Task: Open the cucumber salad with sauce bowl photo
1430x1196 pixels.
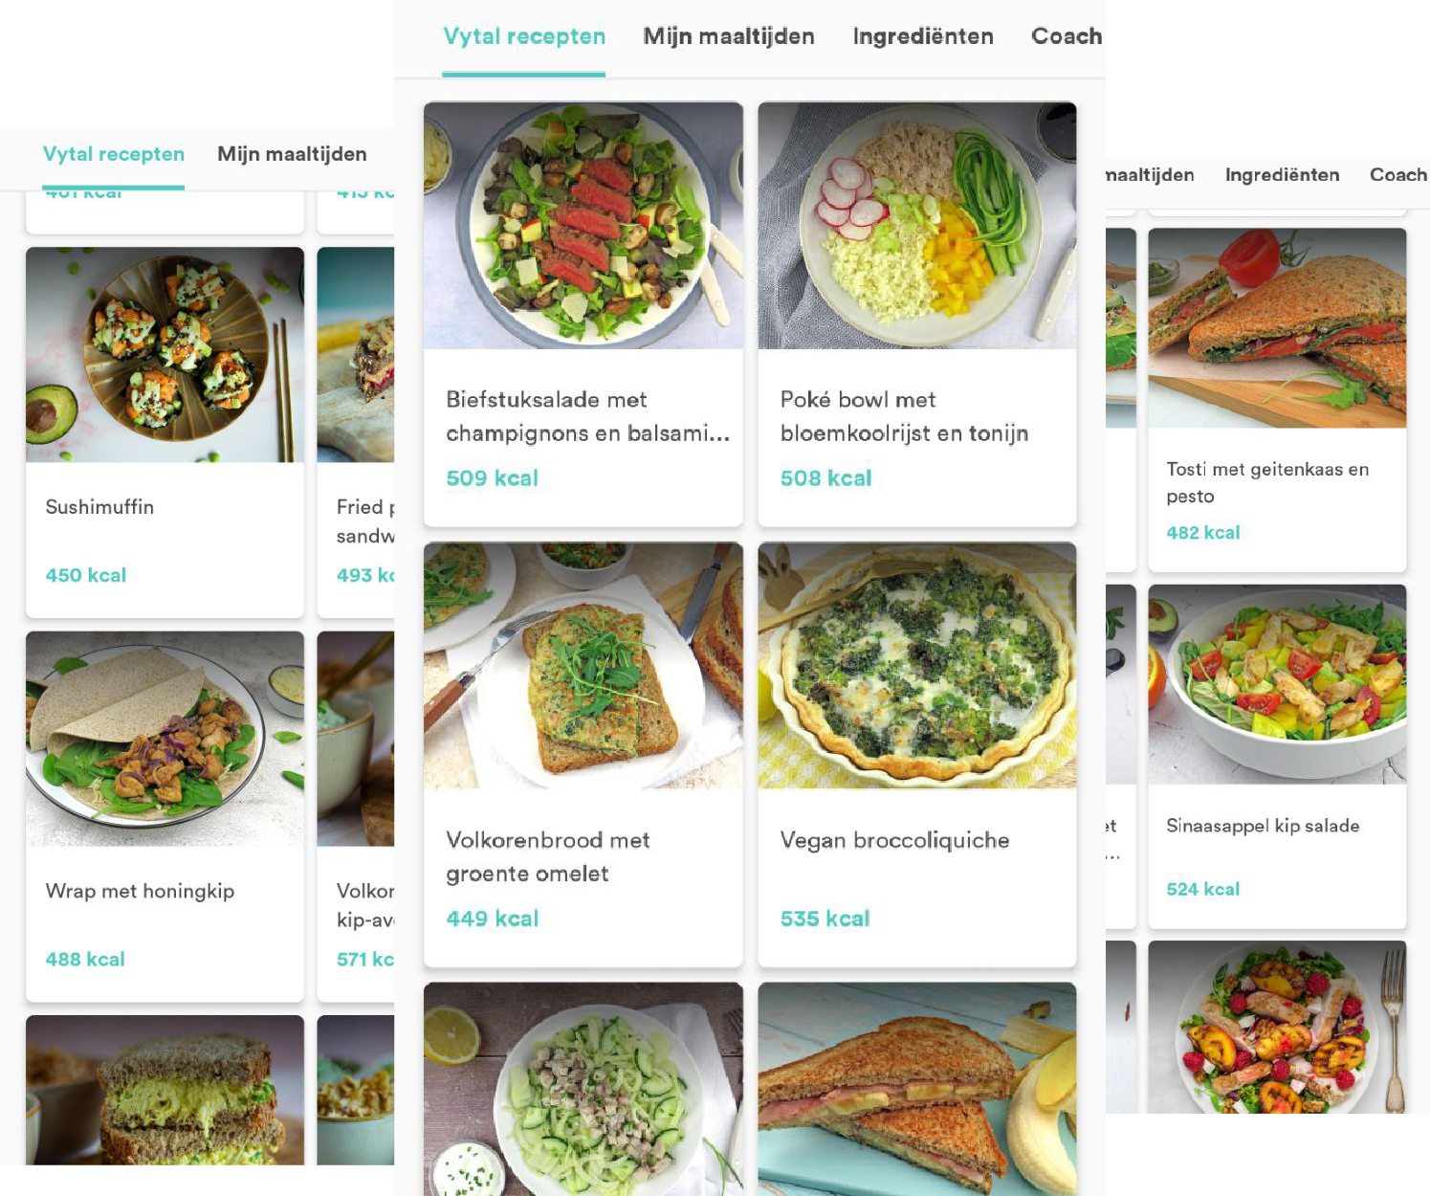Action: tap(583, 1089)
